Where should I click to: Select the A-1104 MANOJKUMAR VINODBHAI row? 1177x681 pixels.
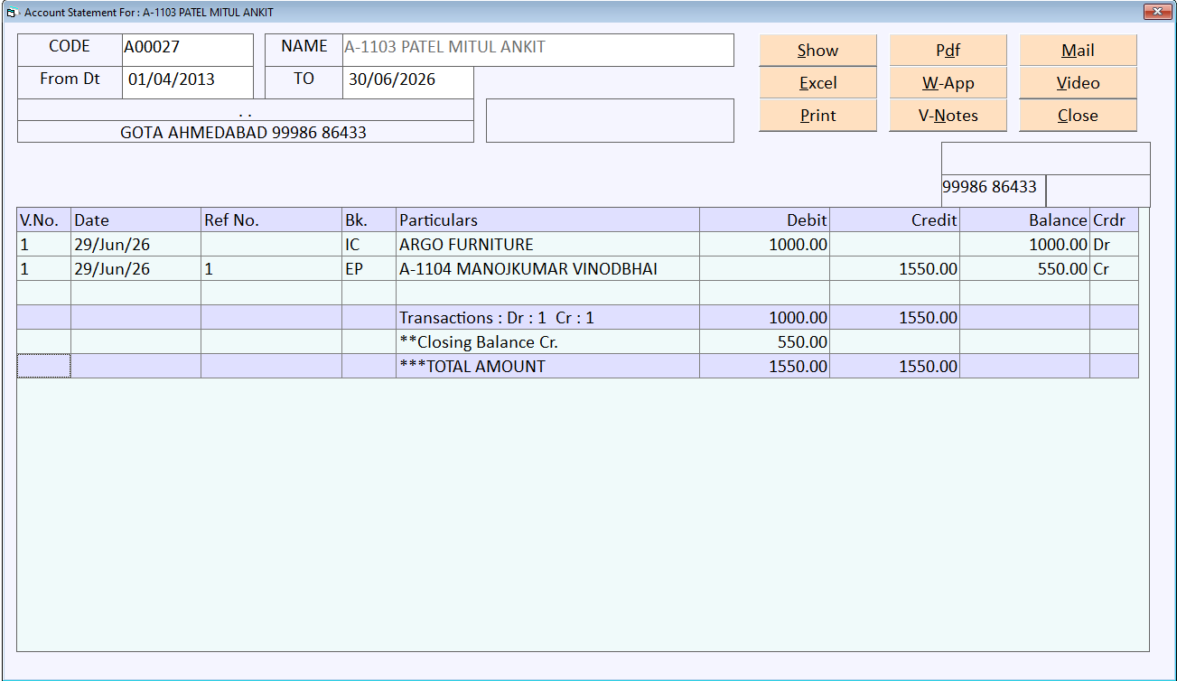[577, 269]
